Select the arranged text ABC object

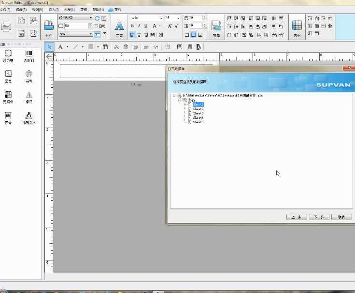tap(29, 116)
